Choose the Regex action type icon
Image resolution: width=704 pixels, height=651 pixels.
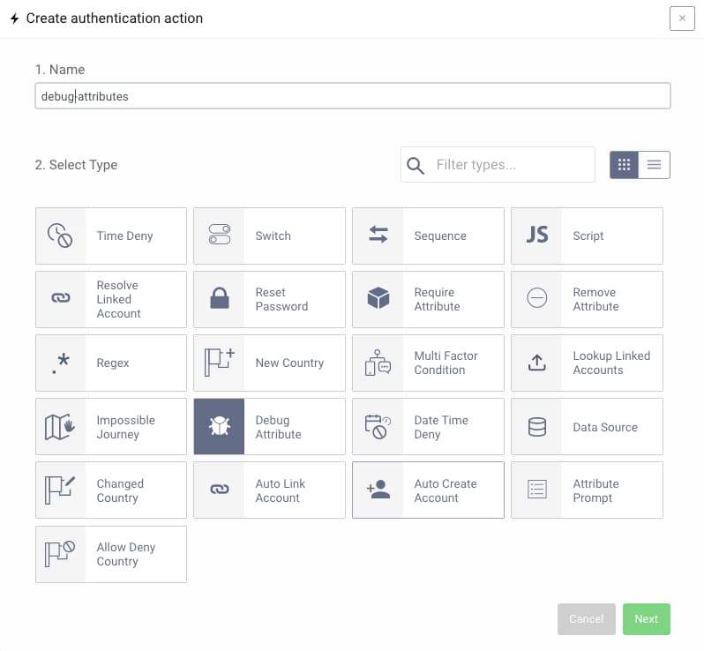60,363
